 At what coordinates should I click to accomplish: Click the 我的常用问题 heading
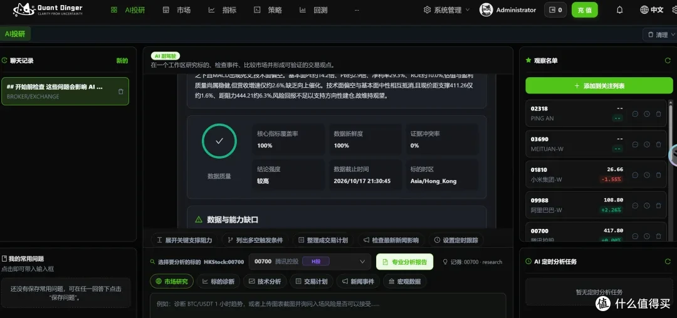tap(23, 259)
